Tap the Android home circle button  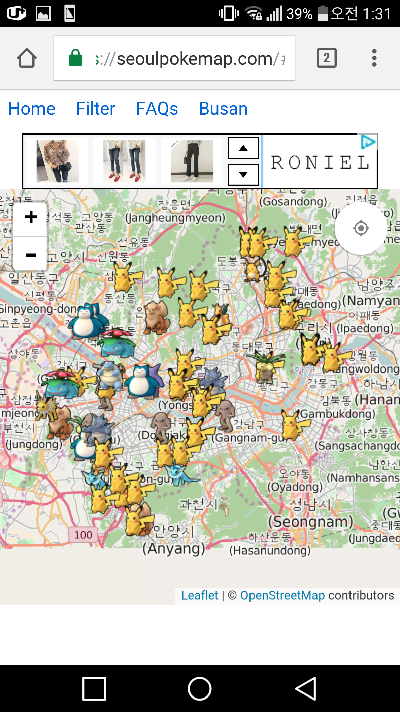click(200, 688)
